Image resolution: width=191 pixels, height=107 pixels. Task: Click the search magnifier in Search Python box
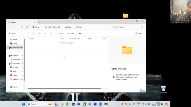tap(142, 27)
